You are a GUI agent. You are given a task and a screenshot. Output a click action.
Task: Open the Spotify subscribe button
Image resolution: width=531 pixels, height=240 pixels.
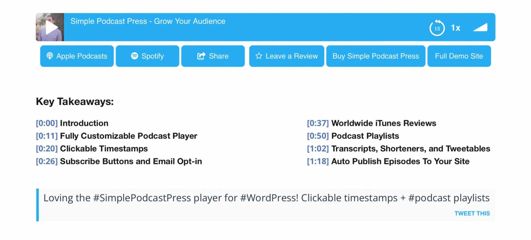point(147,56)
